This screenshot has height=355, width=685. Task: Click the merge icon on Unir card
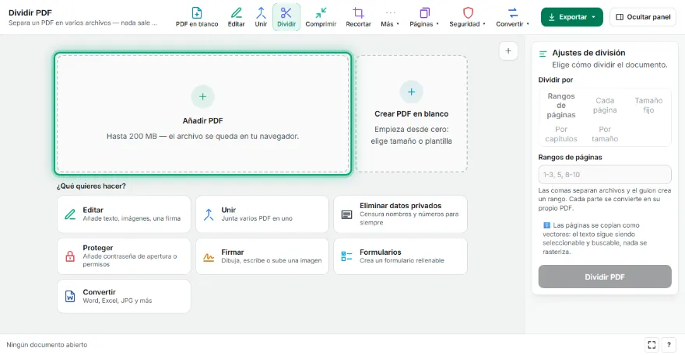[209, 214]
